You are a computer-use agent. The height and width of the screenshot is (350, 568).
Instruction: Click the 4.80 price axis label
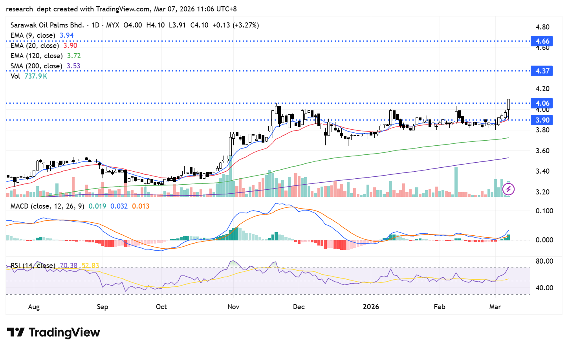tap(542, 27)
